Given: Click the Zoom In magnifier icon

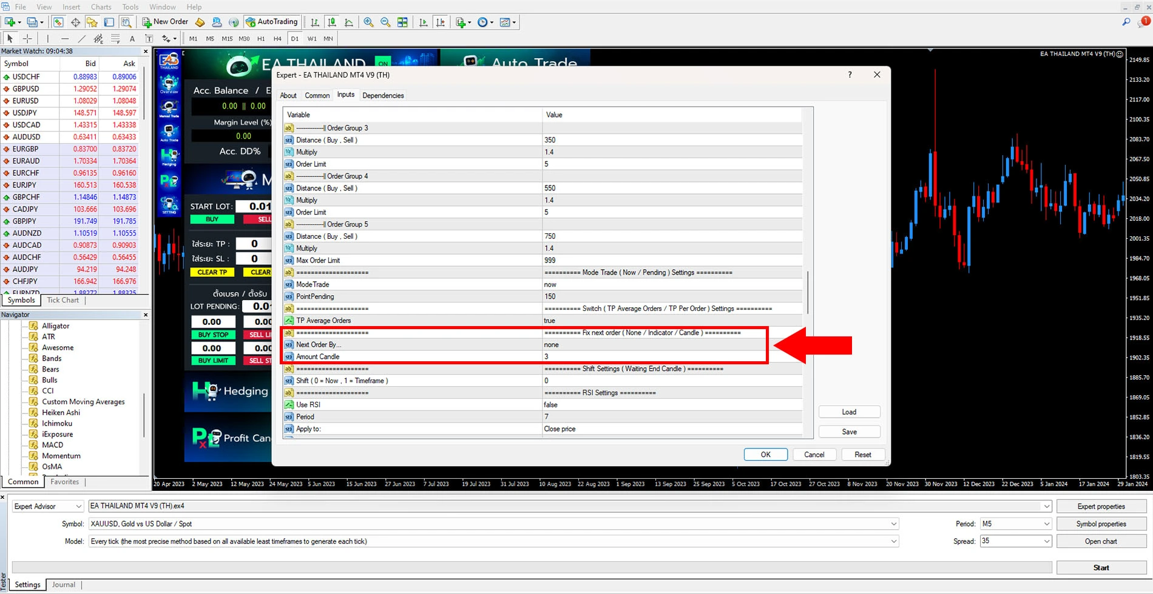Looking at the screenshot, I should click(368, 22).
